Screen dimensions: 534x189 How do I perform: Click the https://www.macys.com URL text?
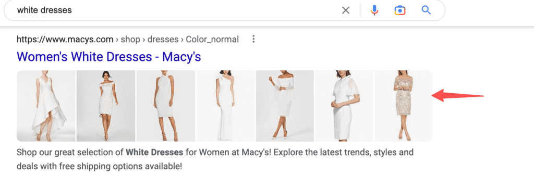65,40
